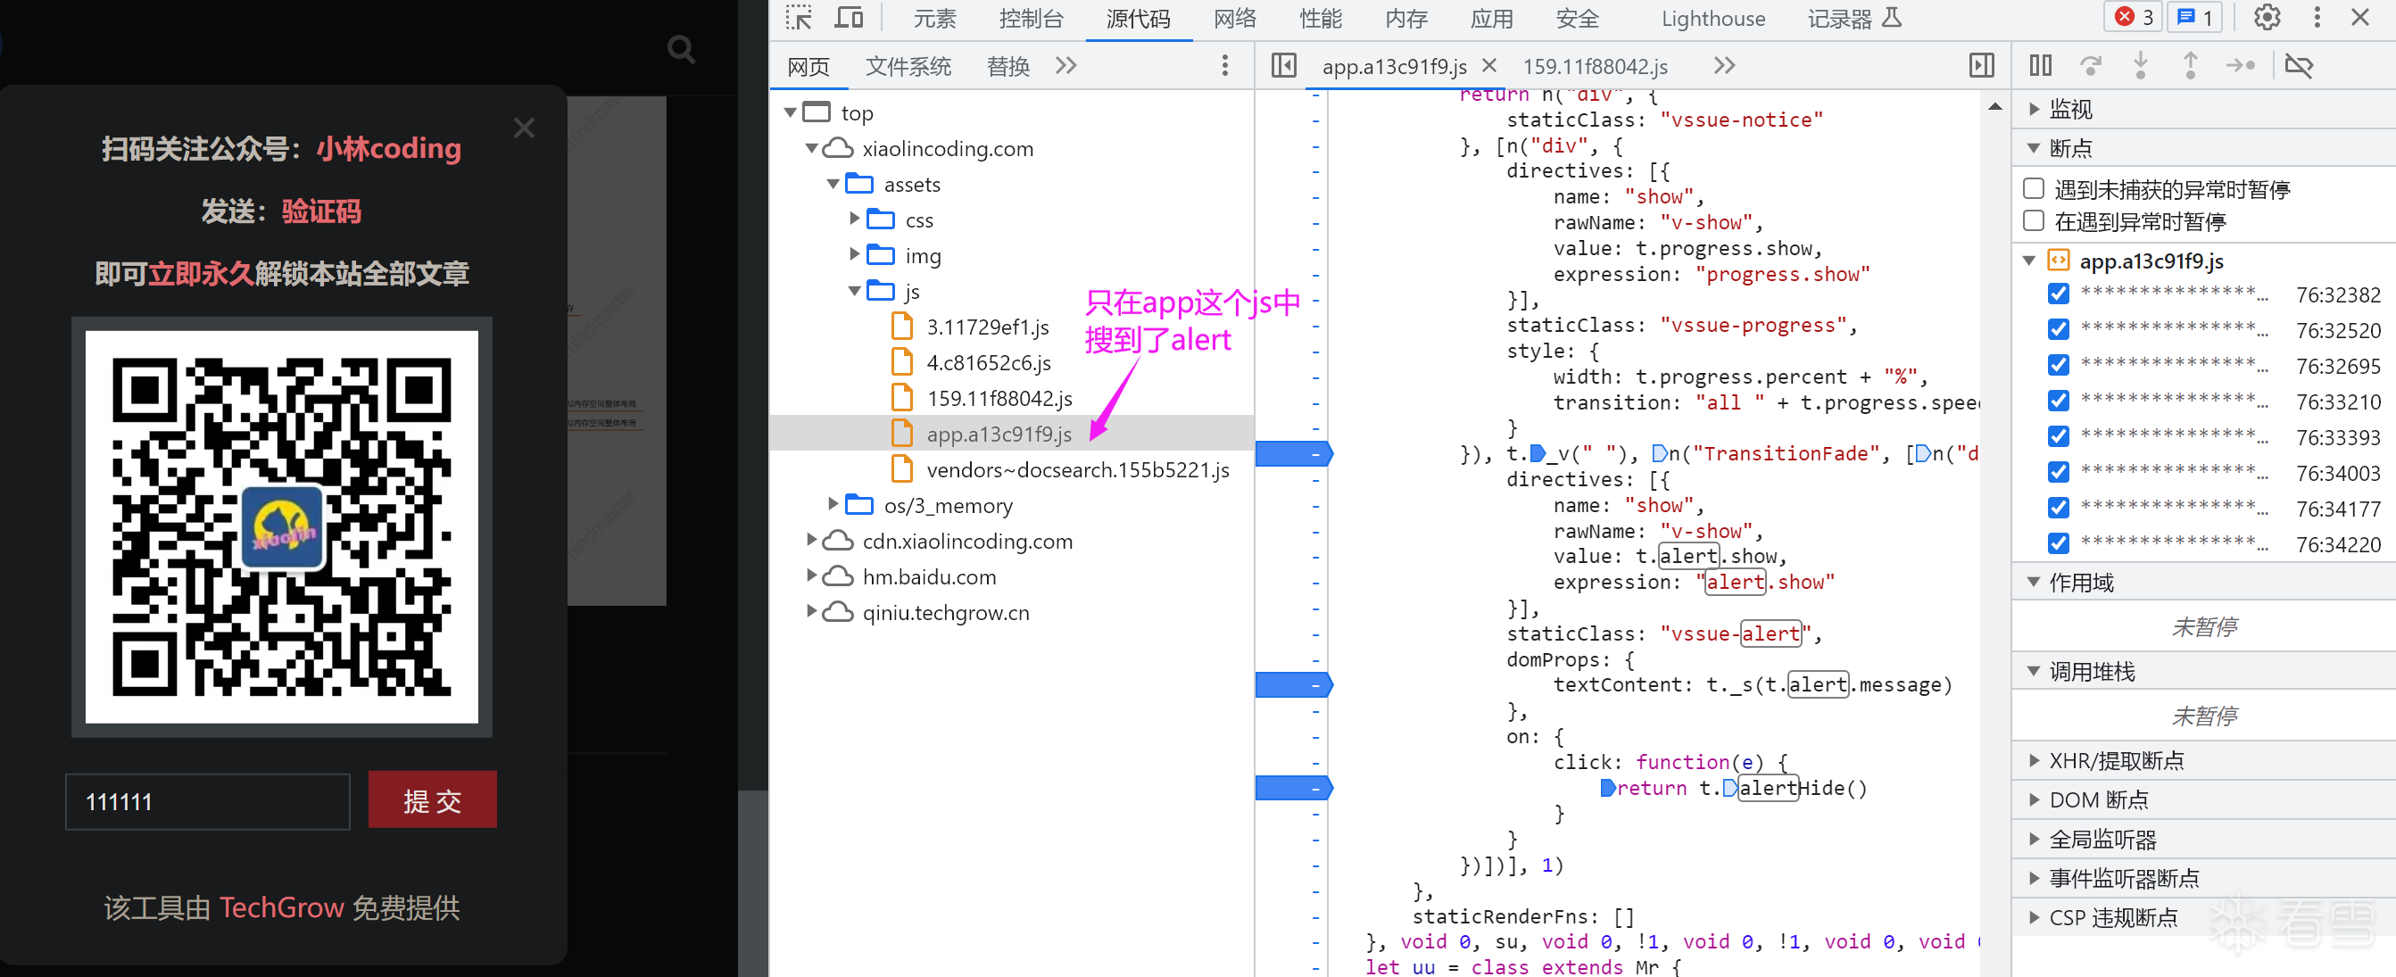
Task: Click the inspect element picker icon
Action: pos(798,18)
